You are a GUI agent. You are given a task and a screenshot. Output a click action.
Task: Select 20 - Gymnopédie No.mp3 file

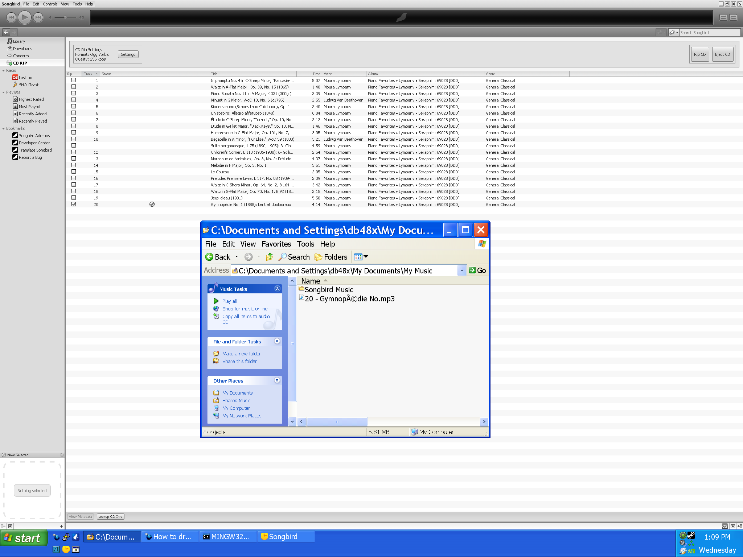point(347,298)
